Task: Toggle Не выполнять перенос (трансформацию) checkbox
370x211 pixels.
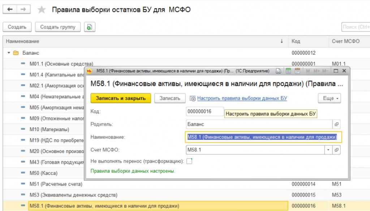Action: 189,161
